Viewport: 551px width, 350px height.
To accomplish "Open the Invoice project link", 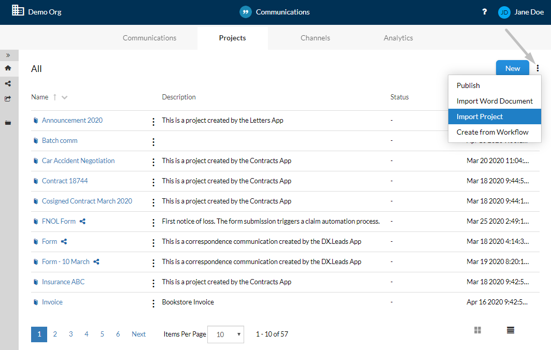I will 52,302.
